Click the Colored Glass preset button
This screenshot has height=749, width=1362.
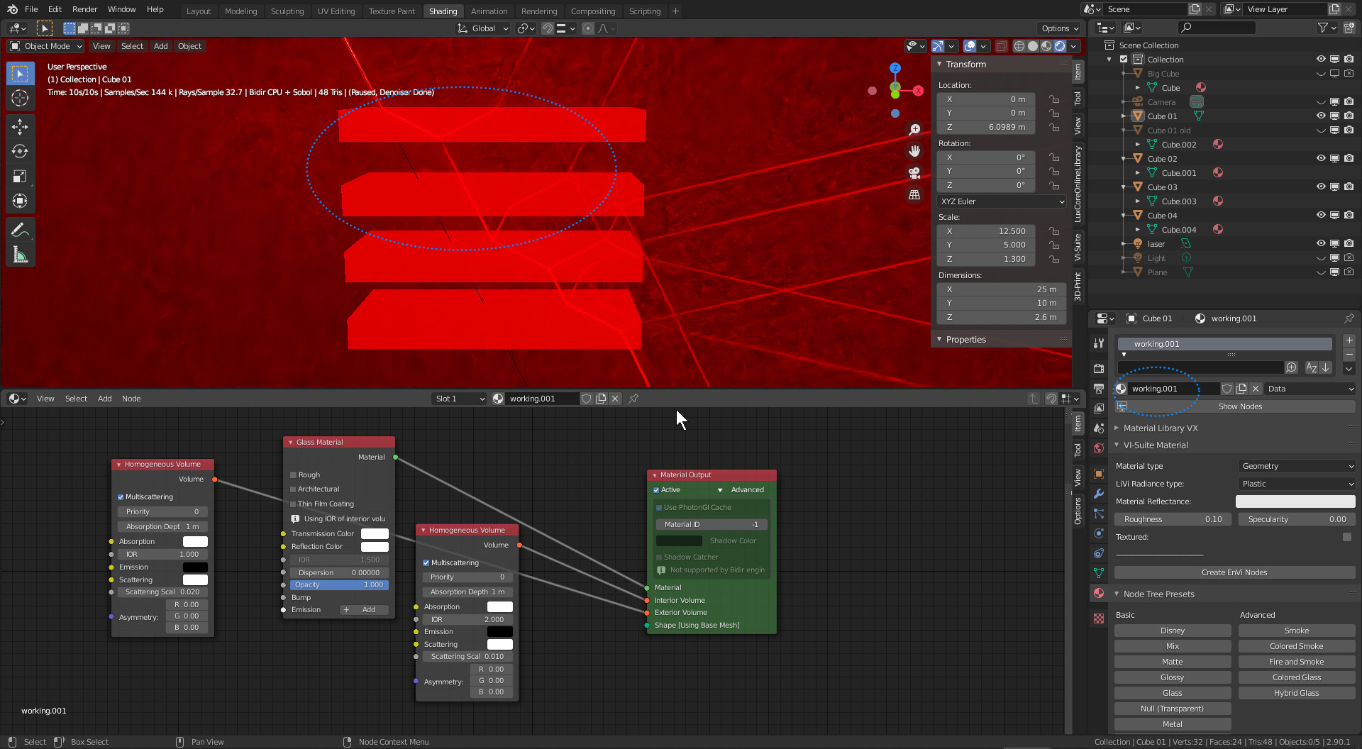pos(1296,677)
